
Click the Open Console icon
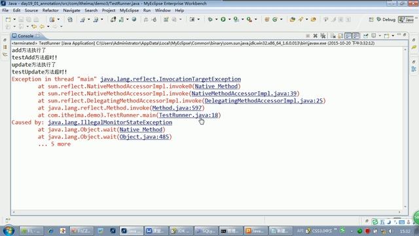click(387, 35)
